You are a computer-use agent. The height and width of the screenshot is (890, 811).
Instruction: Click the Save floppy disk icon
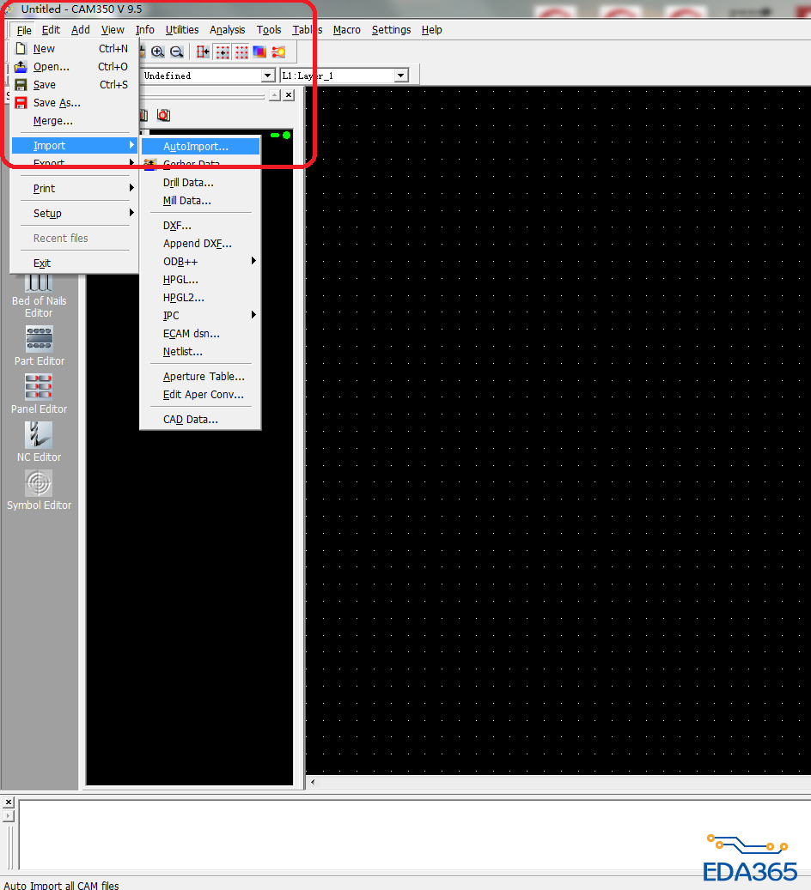21,85
